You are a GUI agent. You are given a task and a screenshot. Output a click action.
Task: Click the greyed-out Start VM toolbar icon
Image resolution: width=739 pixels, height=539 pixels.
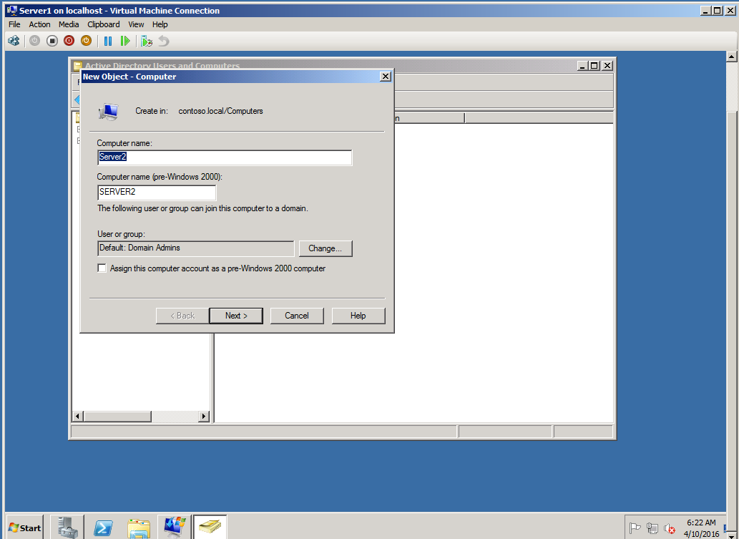34,41
